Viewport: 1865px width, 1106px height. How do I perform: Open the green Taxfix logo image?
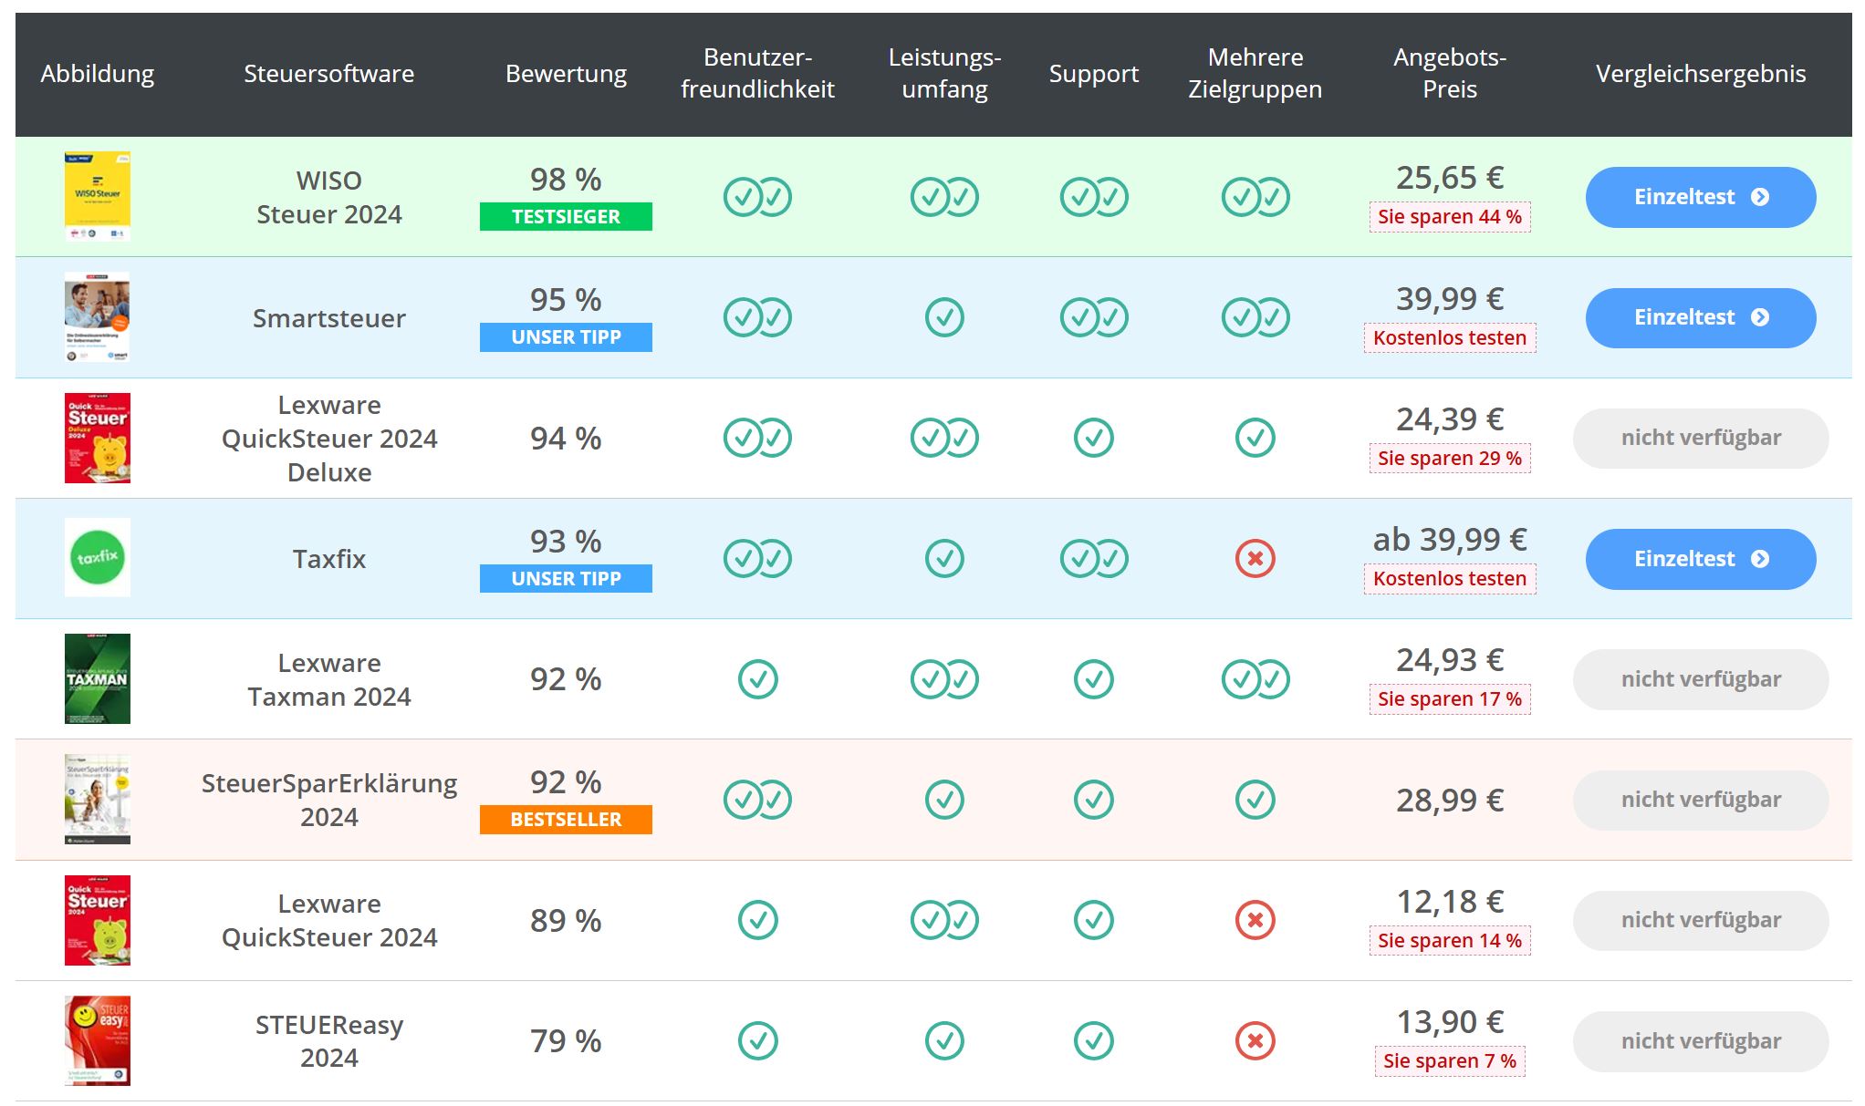pyautogui.click(x=98, y=557)
